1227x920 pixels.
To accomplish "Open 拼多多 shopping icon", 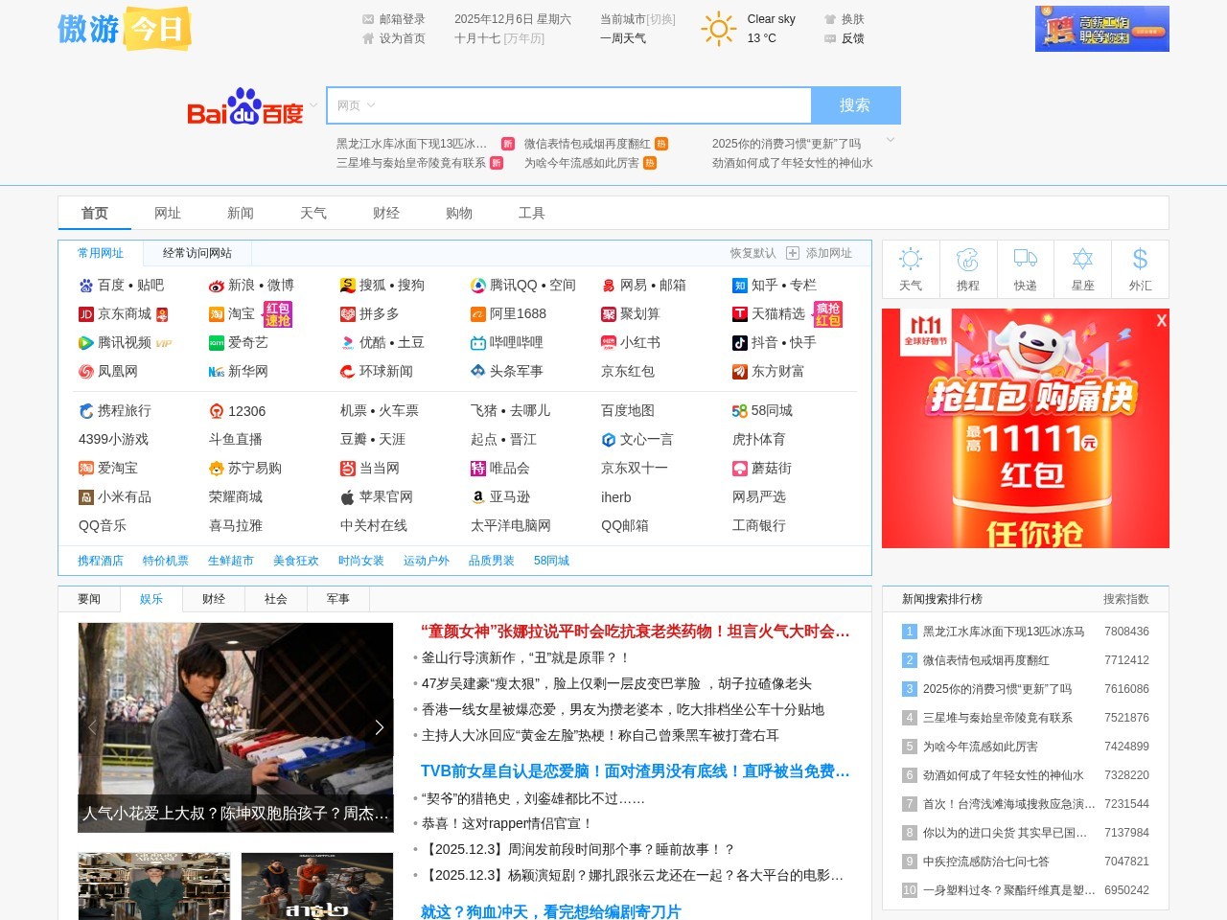I will point(347,313).
